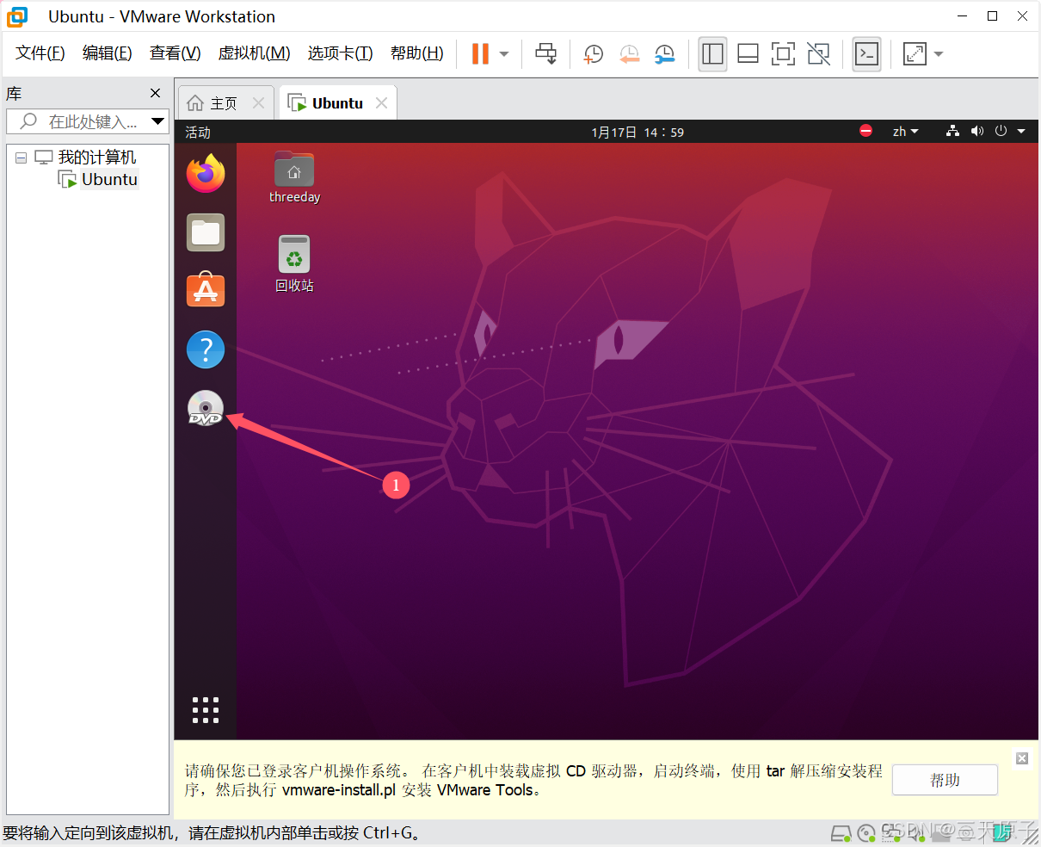
Task: Open the snapshot manager
Action: 663,53
